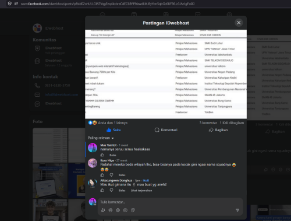The height and width of the screenshot is (221, 291).
Task: Click the site permissions icon in address bar
Action: coord(16,3)
